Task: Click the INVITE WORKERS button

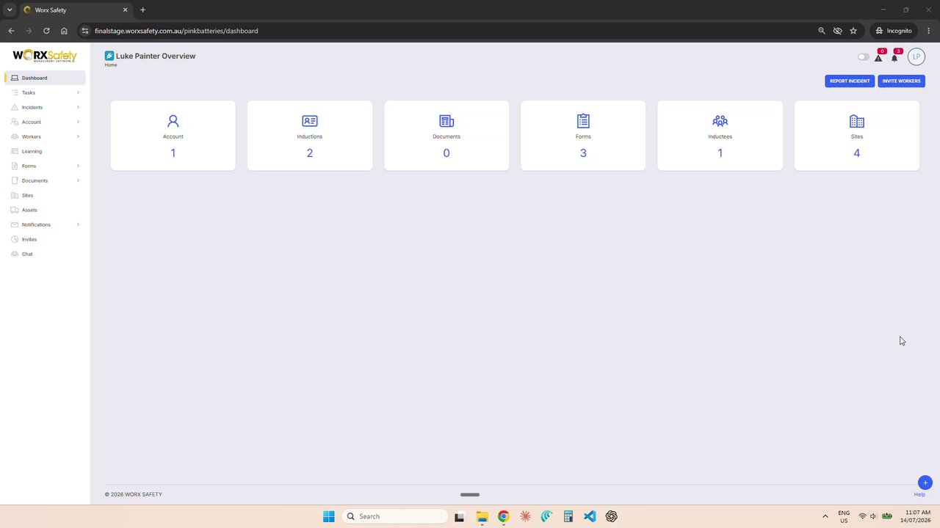Action: coord(901,81)
